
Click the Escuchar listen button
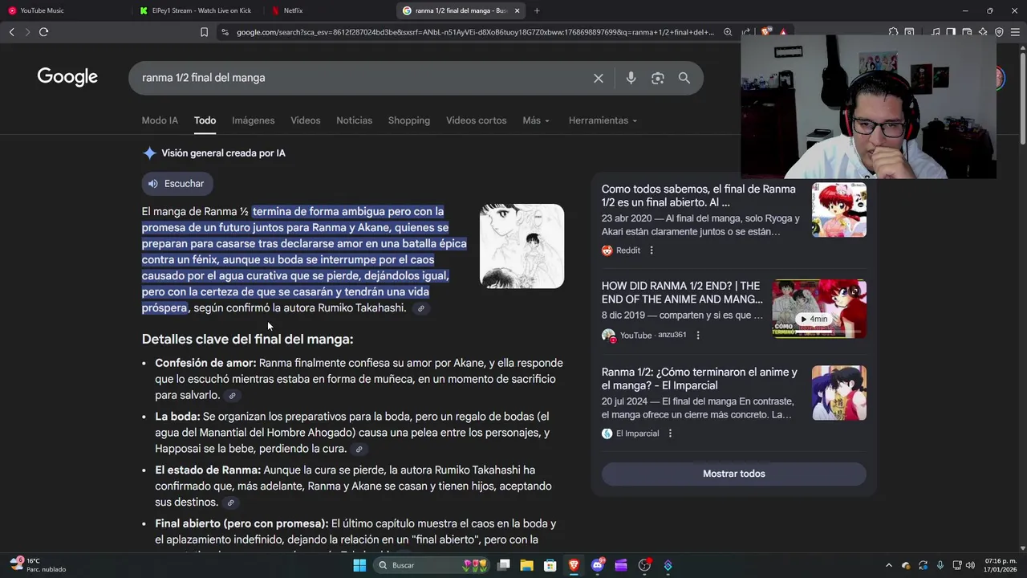[177, 184]
